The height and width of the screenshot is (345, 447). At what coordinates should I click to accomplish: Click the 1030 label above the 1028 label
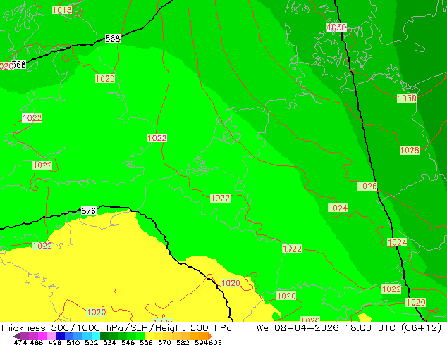tap(407, 99)
